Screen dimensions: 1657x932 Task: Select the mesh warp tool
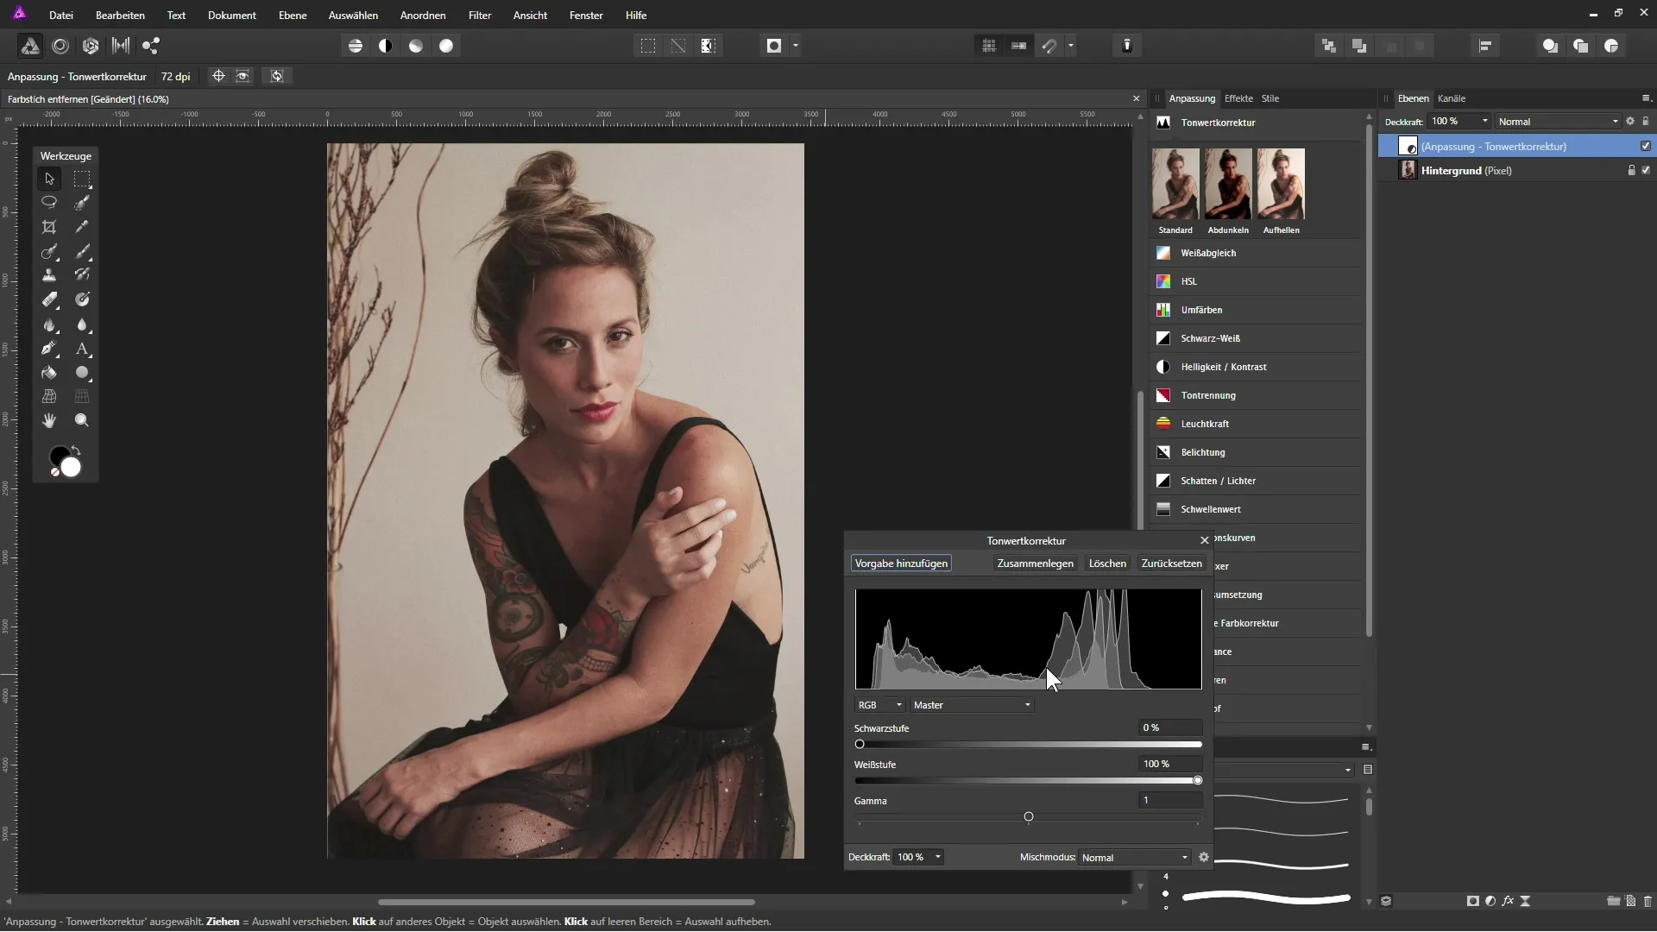pos(49,396)
